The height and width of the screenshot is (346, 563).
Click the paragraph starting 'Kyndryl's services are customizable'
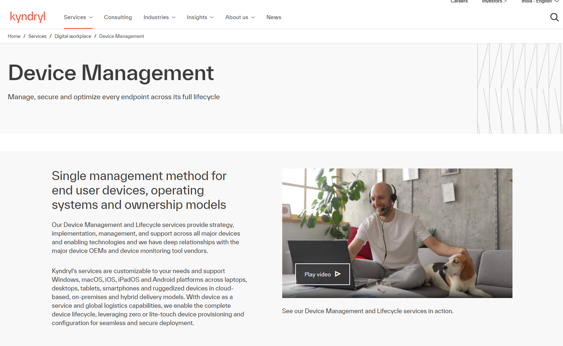pyautogui.click(x=149, y=297)
